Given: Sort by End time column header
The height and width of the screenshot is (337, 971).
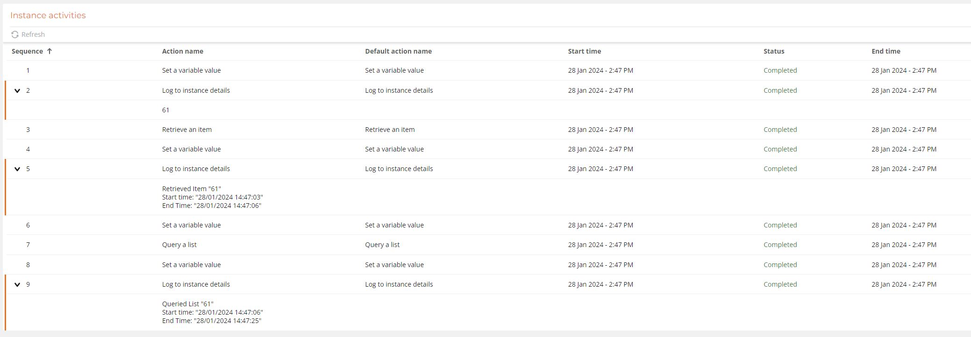Looking at the screenshot, I should pos(886,51).
